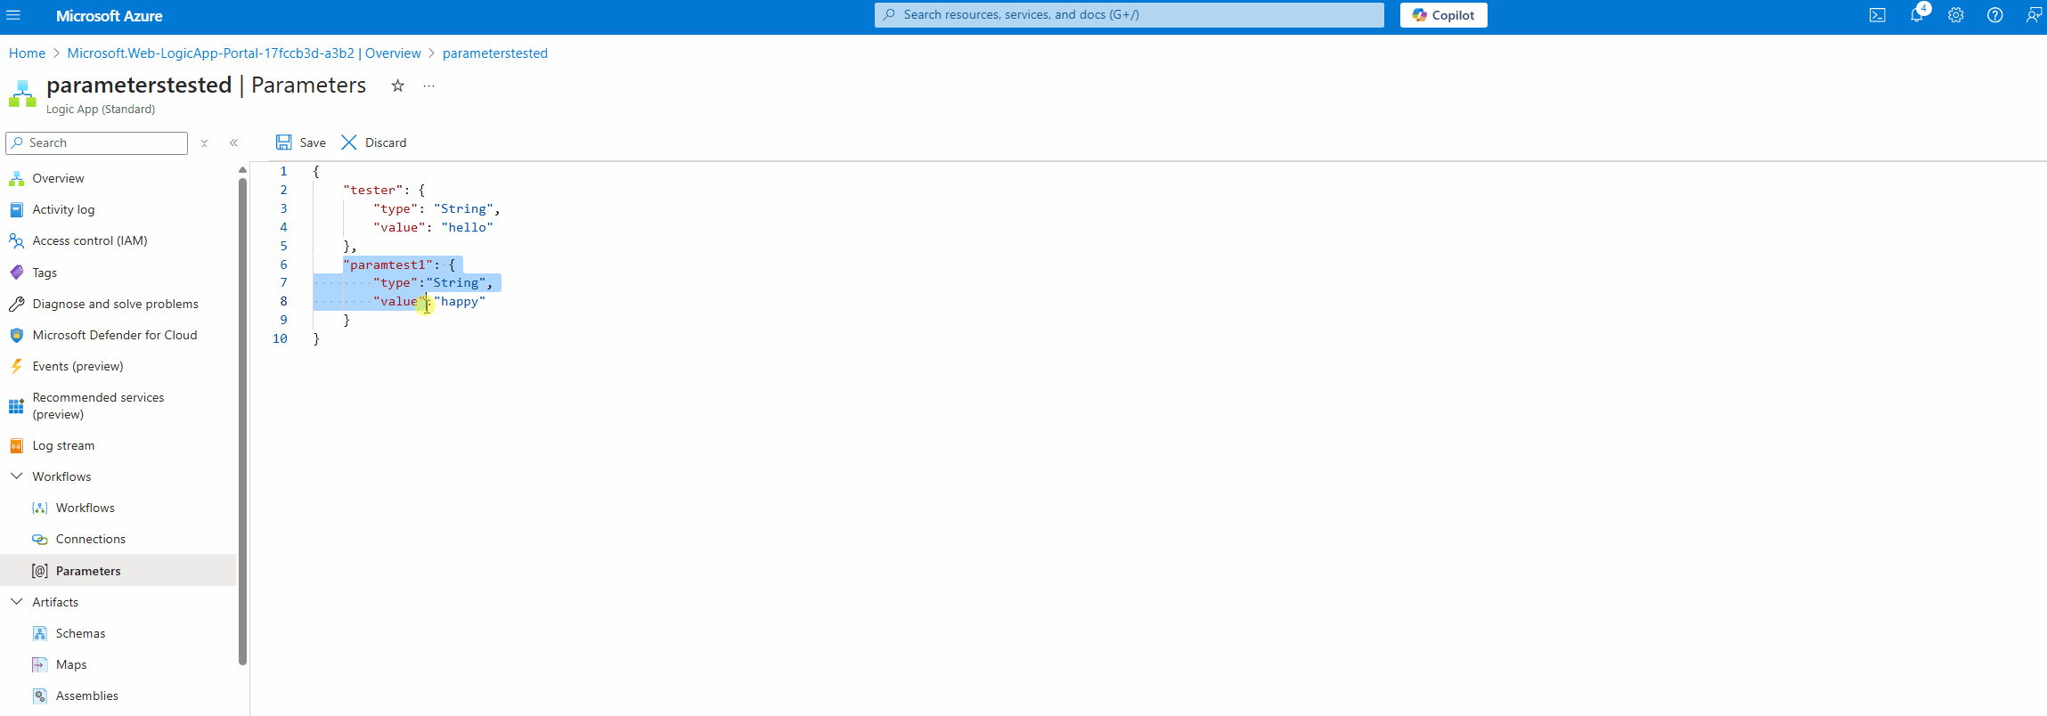The image size is (2047, 716).
Task: Click the Recommended services grid icon
Action: (x=16, y=406)
